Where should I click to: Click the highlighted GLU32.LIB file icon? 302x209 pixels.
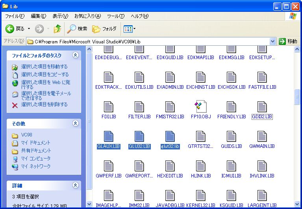coord(139,136)
